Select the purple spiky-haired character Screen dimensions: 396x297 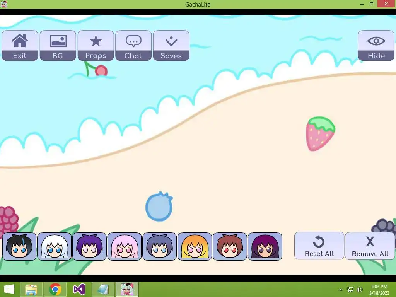tap(89, 246)
